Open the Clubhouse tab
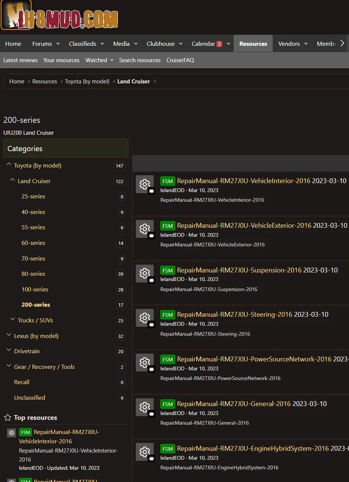Viewport: 349px width, 482px height. click(x=161, y=44)
